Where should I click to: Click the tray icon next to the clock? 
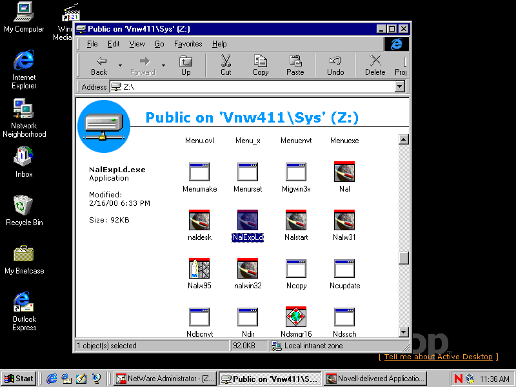470,379
